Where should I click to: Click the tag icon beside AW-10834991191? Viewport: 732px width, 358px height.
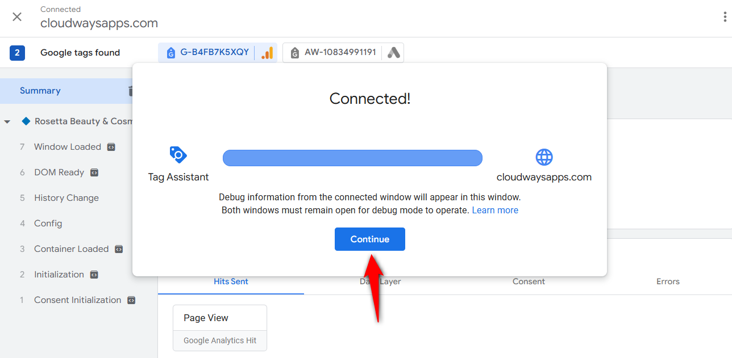[x=294, y=53]
